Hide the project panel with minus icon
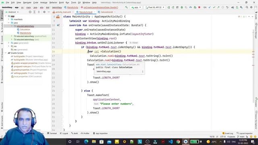The height and width of the screenshot is (145, 258). pos(49,12)
